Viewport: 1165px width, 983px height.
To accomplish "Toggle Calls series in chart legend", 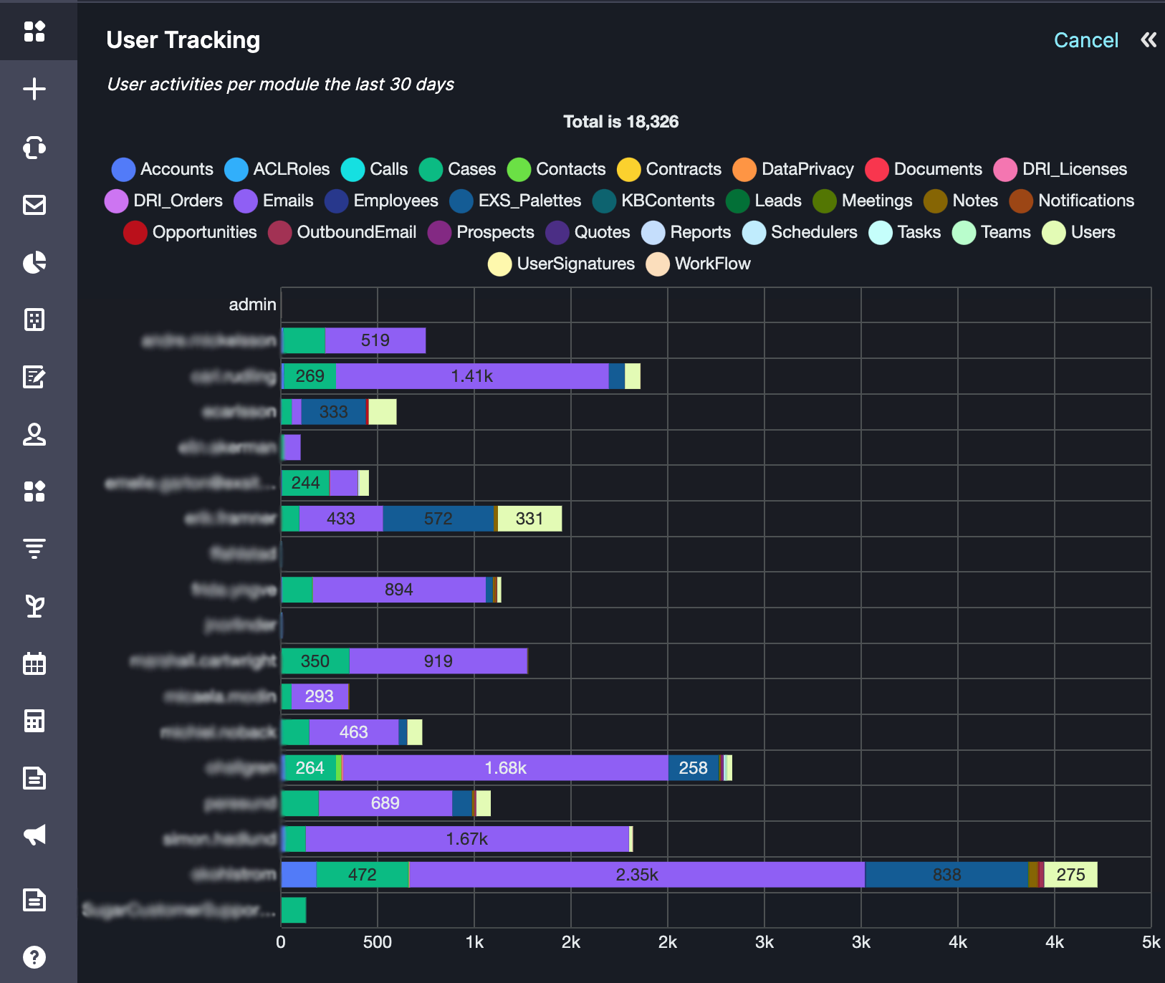I will [375, 169].
